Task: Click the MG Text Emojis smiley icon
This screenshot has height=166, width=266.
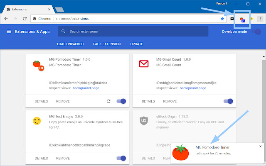Action: (37, 121)
